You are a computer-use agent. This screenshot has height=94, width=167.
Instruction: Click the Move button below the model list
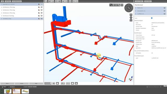click(x=7, y=84)
